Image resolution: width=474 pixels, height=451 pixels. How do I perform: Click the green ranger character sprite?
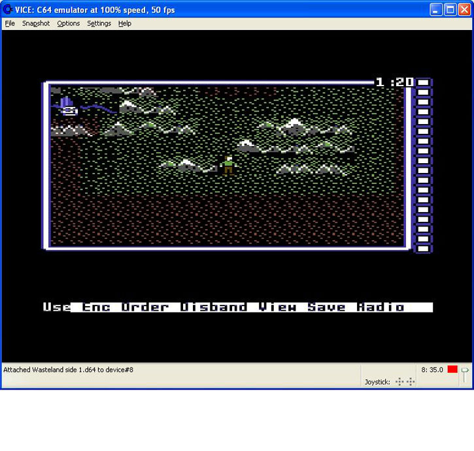(228, 165)
